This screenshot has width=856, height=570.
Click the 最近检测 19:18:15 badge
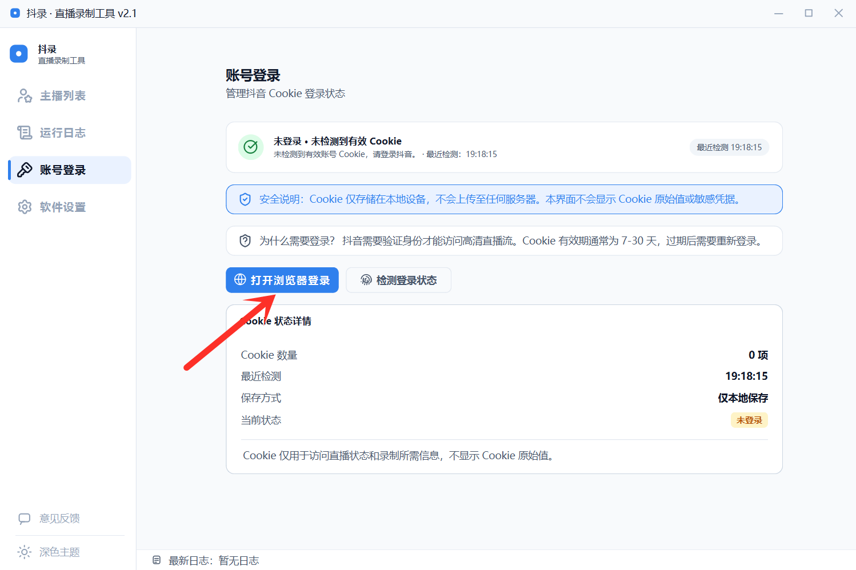(x=729, y=147)
